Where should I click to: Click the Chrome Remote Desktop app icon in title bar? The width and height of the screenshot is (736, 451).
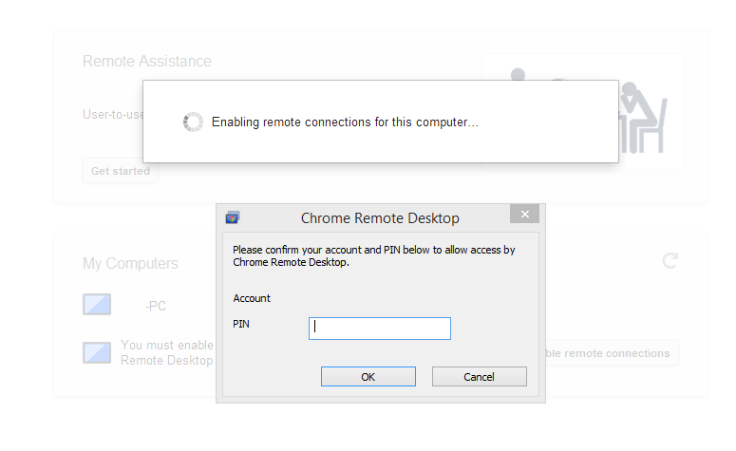(x=233, y=217)
